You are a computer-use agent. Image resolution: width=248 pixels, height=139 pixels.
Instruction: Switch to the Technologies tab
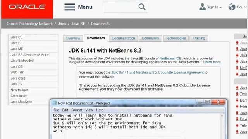176,38
